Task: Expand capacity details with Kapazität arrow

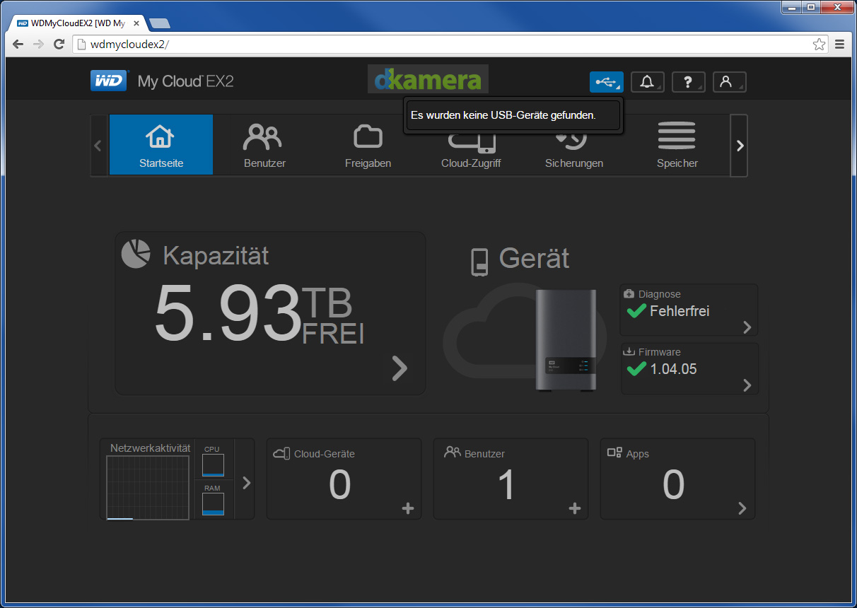Action: 400,368
